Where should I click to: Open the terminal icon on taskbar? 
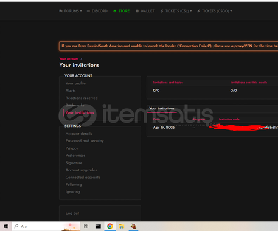tap(98, 226)
